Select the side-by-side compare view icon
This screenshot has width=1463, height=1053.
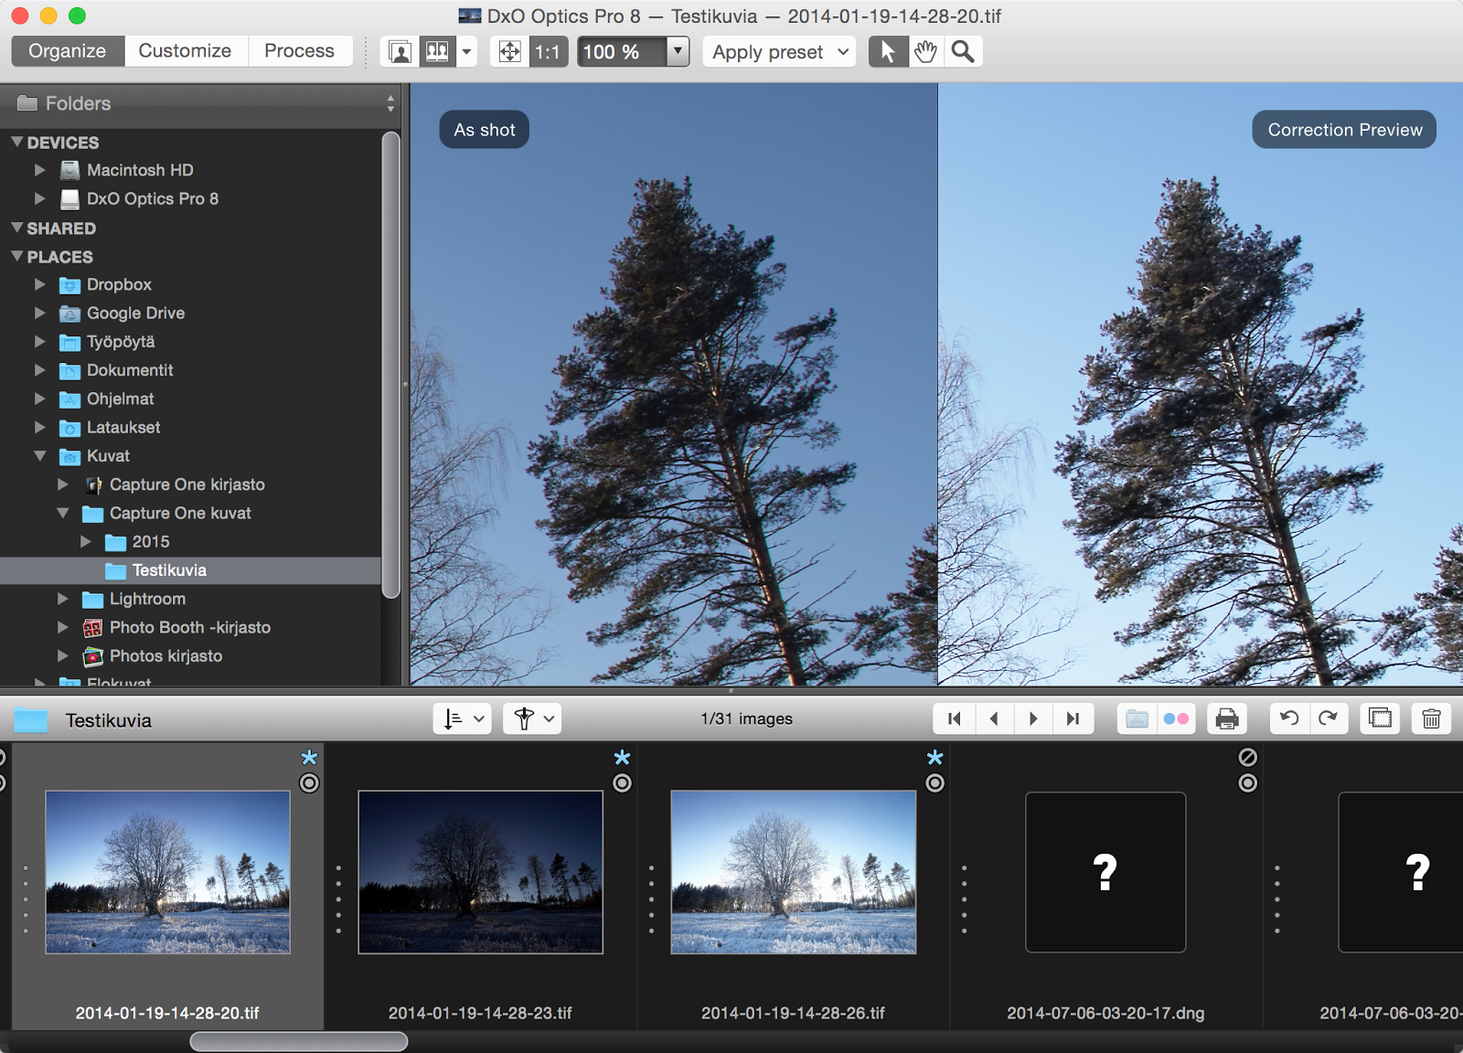click(438, 51)
